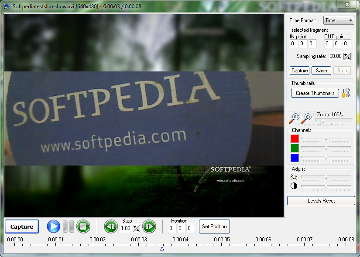Click the large Capture button below video
This screenshot has width=360, height=257.
pyautogui.click(x=22, y=227)
